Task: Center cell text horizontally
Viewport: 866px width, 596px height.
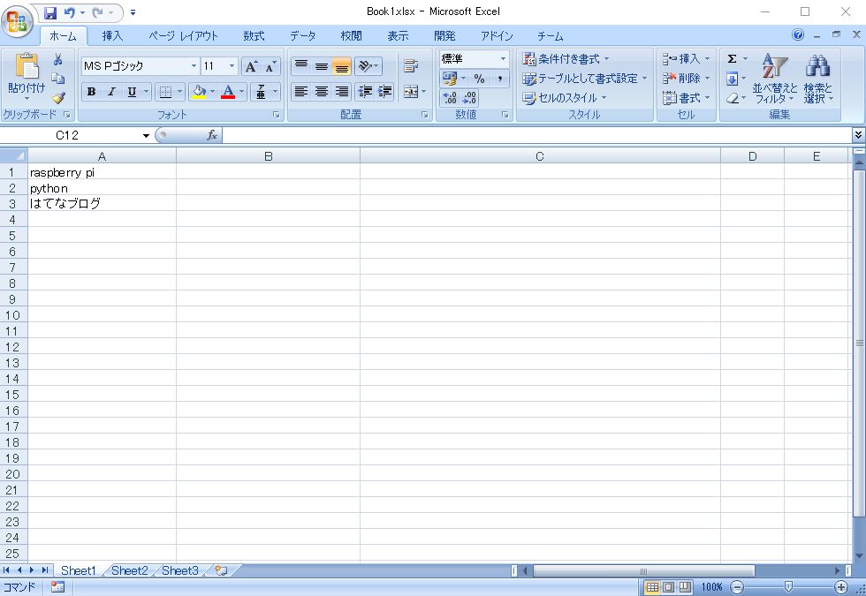Action: coord(322,92)
